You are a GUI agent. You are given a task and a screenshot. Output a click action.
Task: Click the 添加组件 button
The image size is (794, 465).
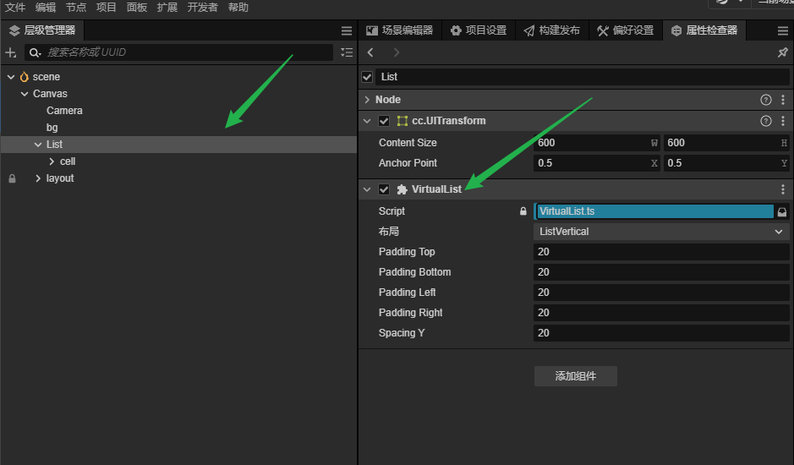(x=575, y=376)
